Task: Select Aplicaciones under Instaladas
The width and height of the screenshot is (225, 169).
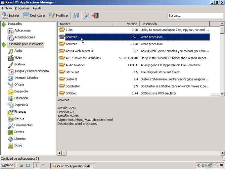Action: pos(22,30)
